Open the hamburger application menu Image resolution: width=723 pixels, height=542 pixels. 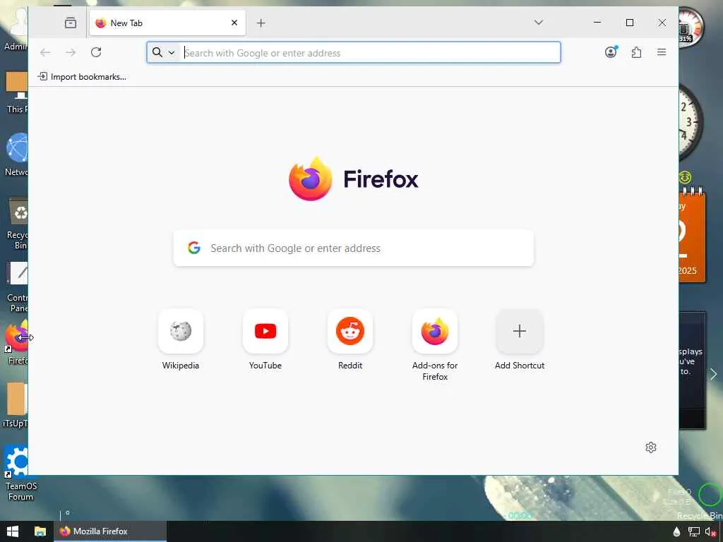pos(661,52)
